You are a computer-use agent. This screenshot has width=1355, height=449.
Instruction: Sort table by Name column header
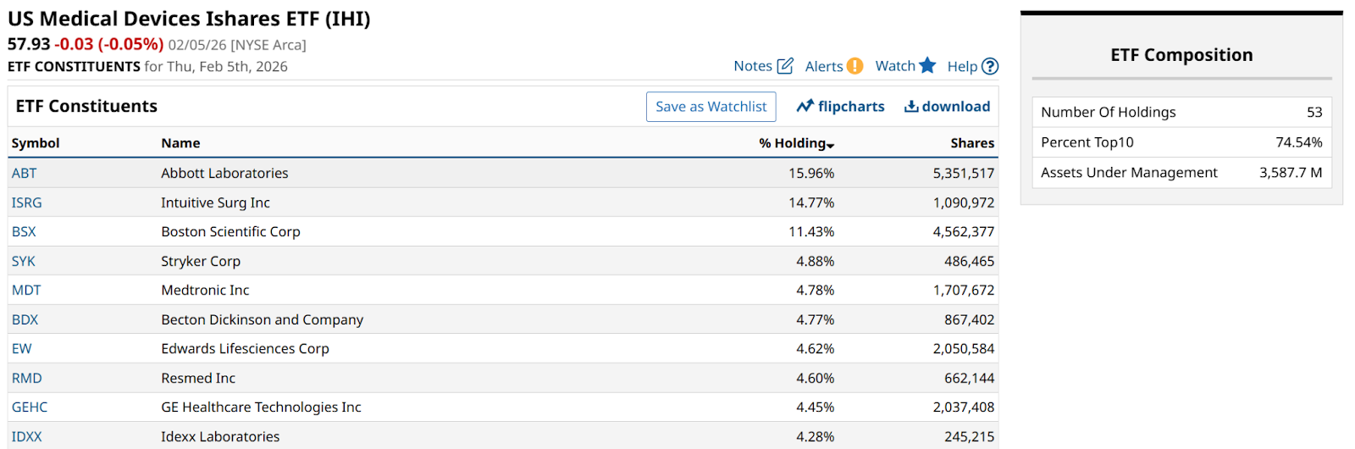tap(180, 143)
